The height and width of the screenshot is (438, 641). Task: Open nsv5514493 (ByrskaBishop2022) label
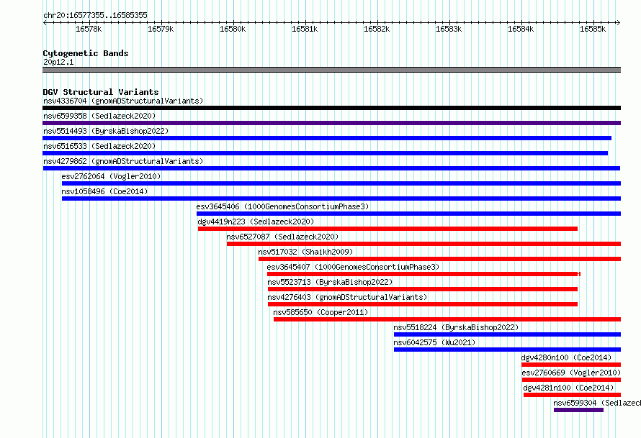point(106,131)
